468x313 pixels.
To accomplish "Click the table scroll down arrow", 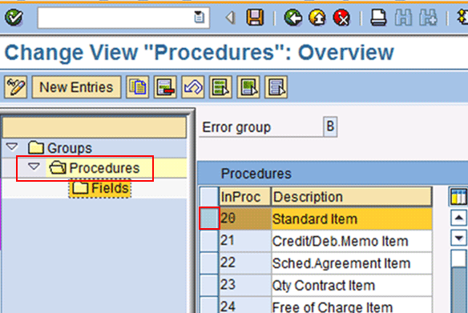I will pos(458,238).
